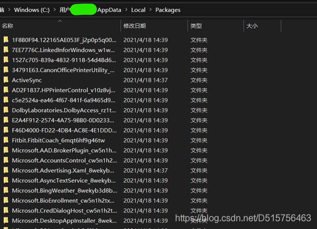The width and height of the screenshot is (317, 229).
Task: Go to Windows (C:) in address bar
Action: click(x=31, y=10)
